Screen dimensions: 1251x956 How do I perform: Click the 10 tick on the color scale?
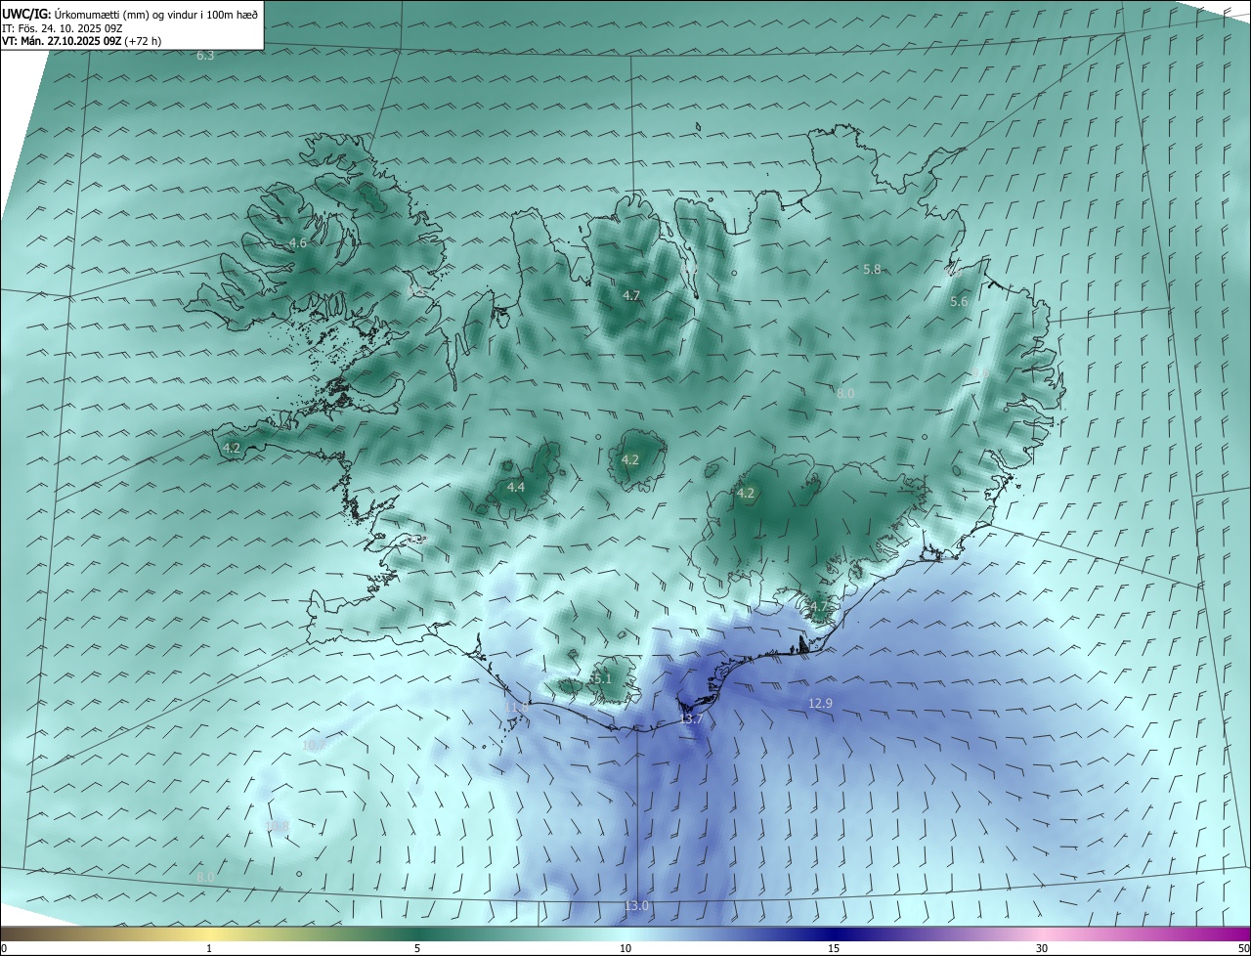tap(625, 948)
